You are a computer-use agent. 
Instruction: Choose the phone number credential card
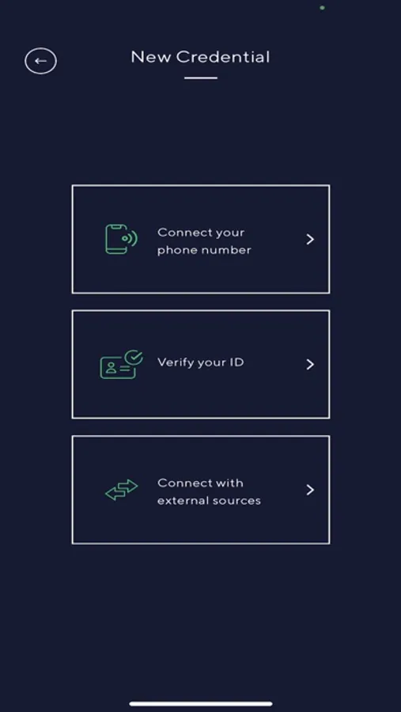tap(201, 239)
